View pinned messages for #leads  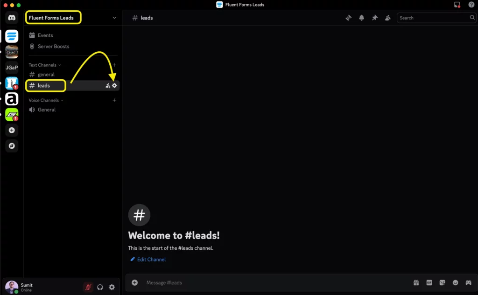coord(375,17)
